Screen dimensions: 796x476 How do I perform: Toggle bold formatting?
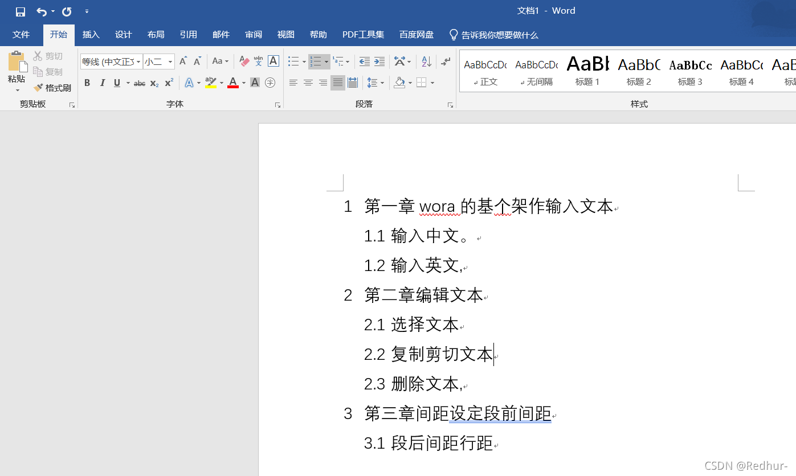click(x=87, y=83)
